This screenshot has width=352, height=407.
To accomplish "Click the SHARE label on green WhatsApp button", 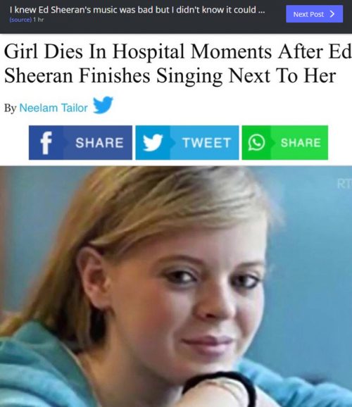I will pos(301,143).
